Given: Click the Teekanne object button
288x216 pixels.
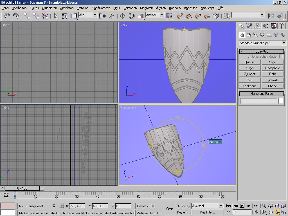Looking at the screenshot, I should click(249, 86).
